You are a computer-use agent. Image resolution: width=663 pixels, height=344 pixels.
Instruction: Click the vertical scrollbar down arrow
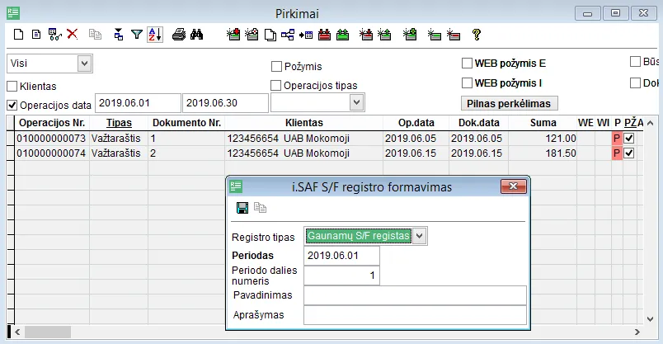pos(651,319)
